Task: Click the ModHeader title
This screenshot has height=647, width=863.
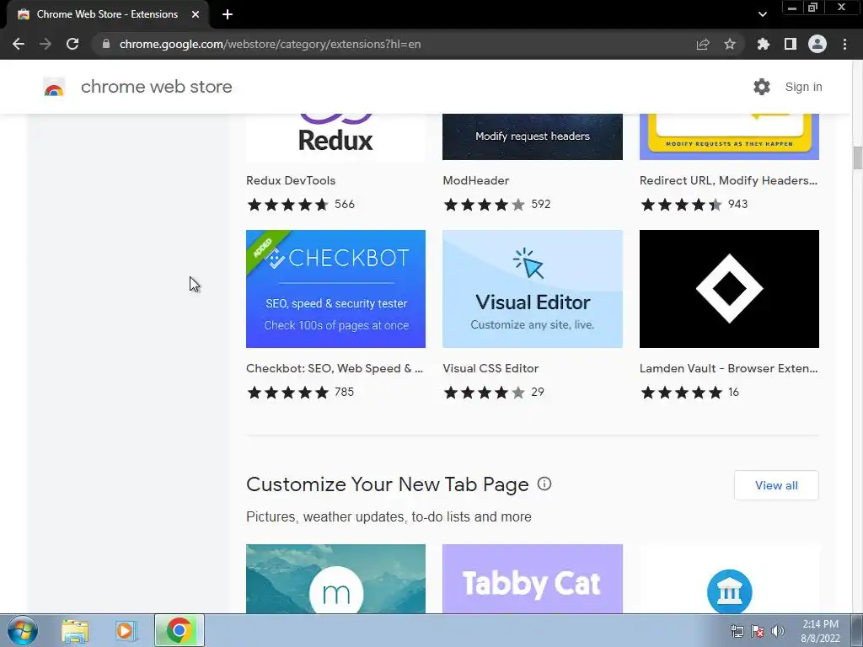Action: click(x=476, y=180)
